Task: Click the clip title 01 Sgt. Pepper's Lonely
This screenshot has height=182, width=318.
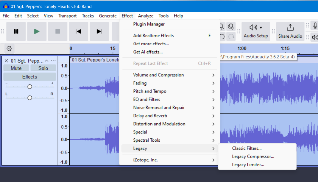Action: click(95, 60)
